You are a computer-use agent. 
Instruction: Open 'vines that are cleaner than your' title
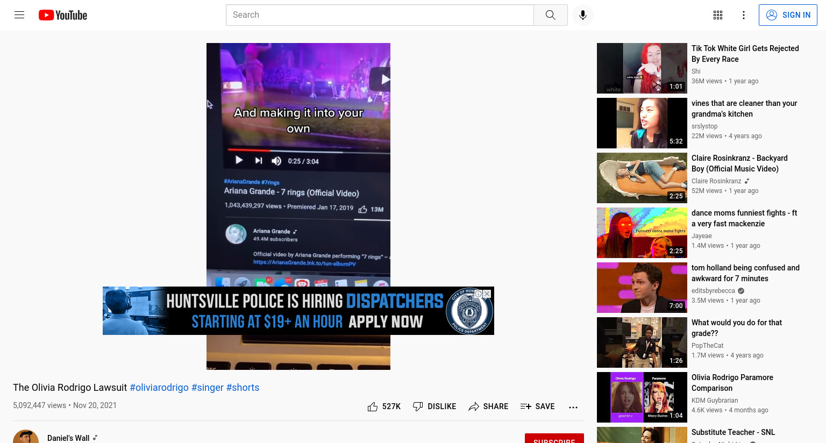744,109
